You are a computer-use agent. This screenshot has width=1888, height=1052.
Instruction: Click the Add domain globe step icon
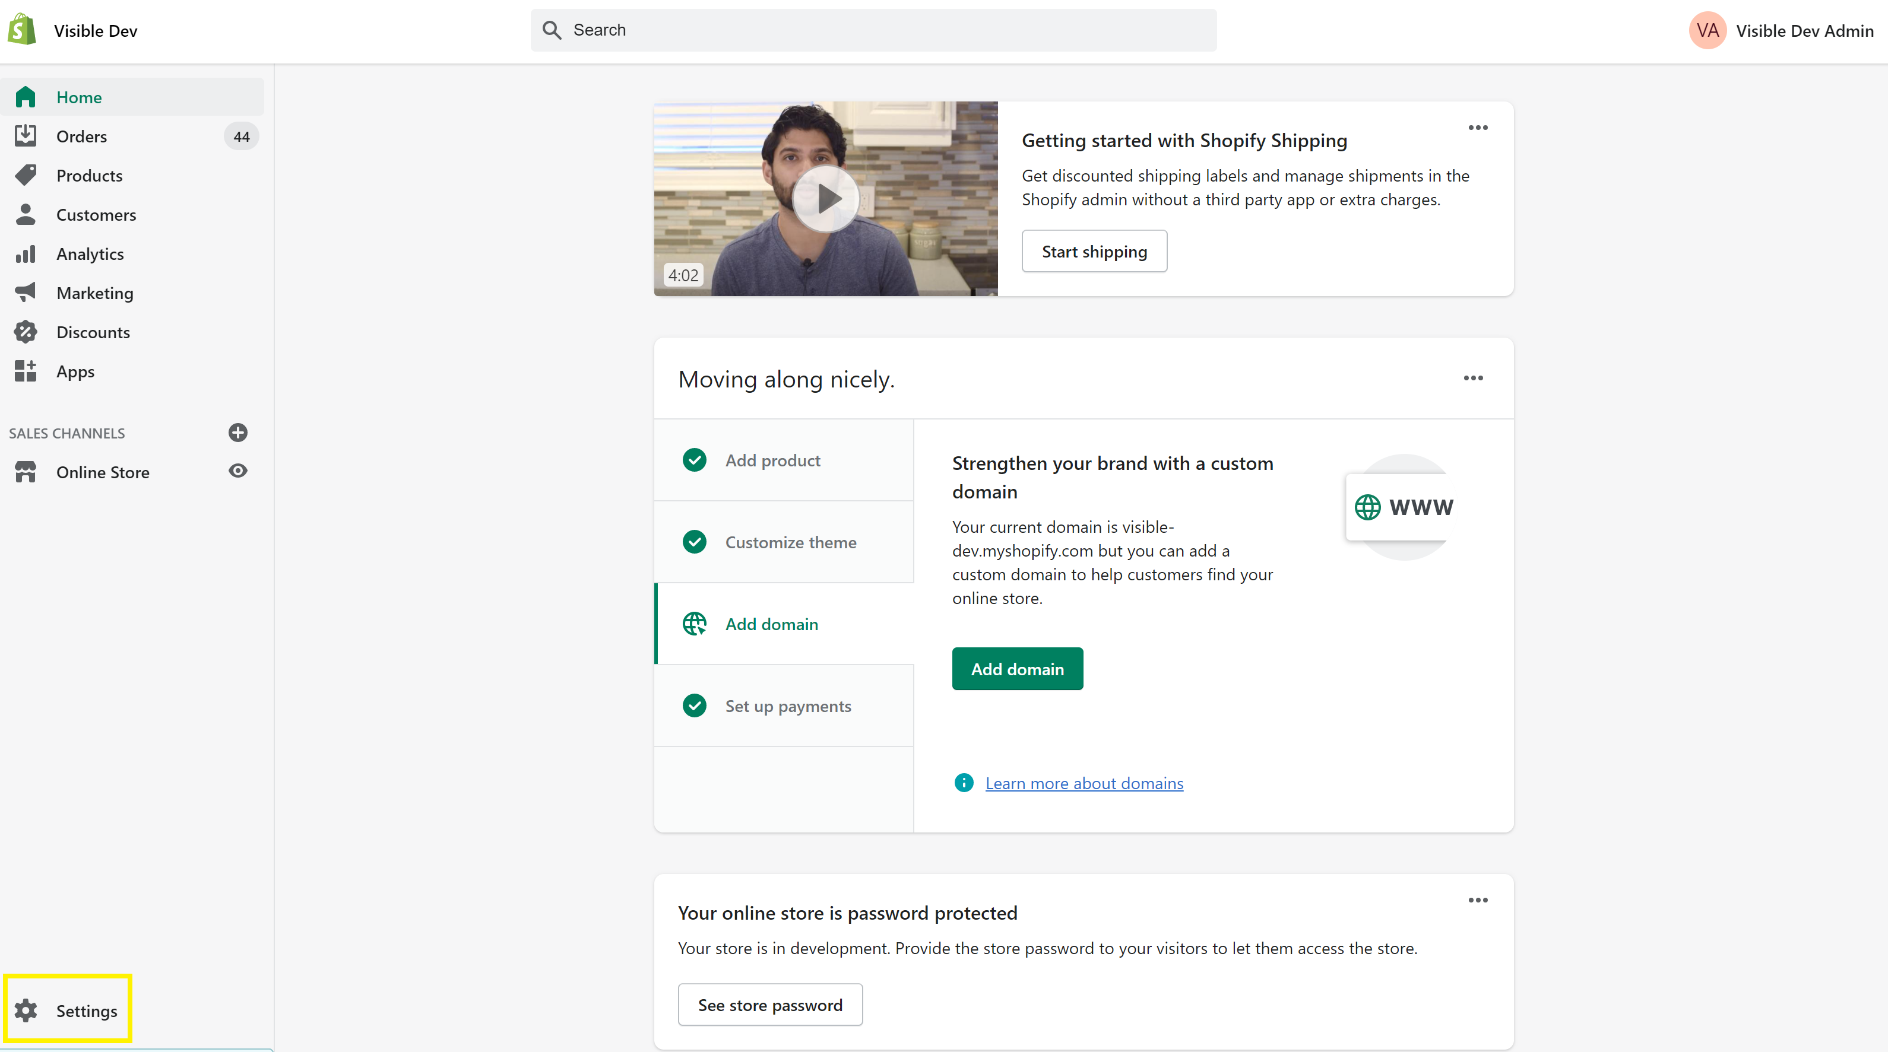[x=694, y=624]
